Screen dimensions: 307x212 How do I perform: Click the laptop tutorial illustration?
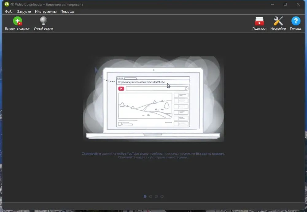153,99
